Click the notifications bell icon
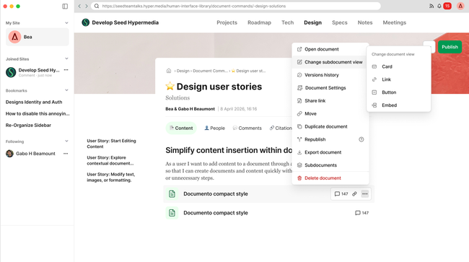The image size is (469, 262). coord(439,6)
